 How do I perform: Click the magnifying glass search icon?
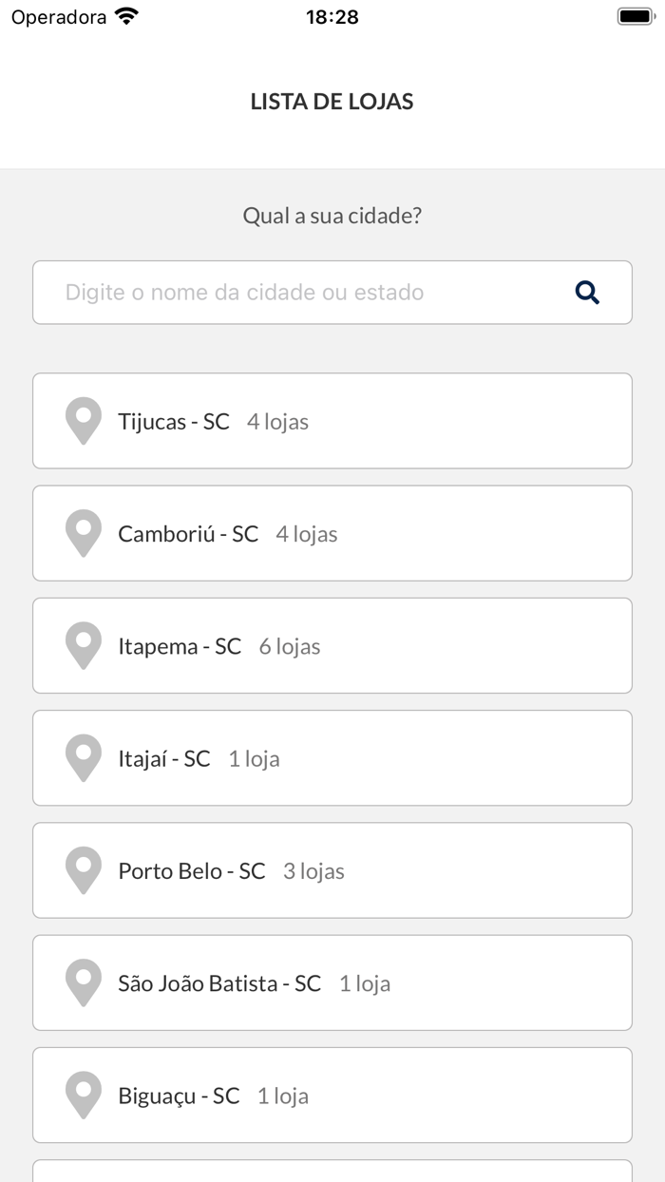click(x=587, y=292)
